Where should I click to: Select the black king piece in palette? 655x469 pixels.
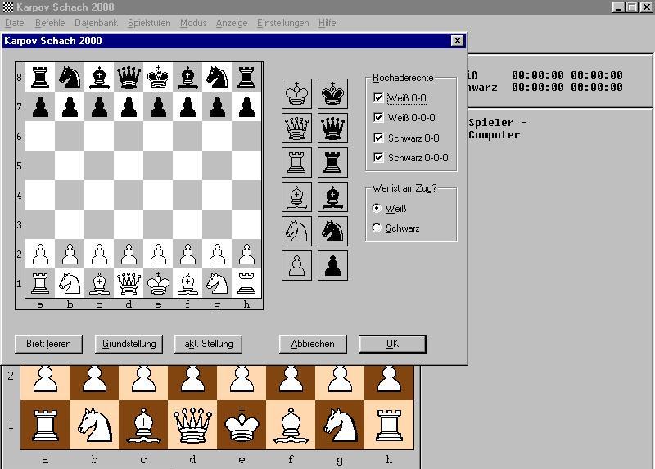point(332,93)
